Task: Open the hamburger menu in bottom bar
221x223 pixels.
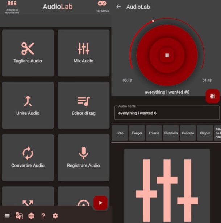Action: coord(7,216)
